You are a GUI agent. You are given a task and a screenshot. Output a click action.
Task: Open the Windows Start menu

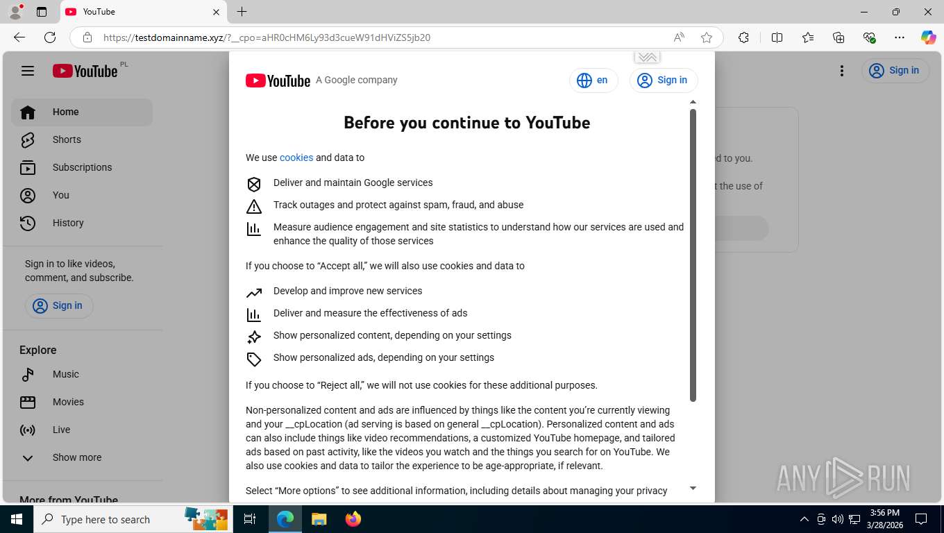pos(17,519)
